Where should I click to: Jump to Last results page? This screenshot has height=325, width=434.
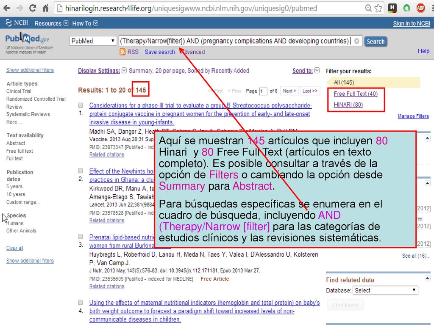pos(310,91)
